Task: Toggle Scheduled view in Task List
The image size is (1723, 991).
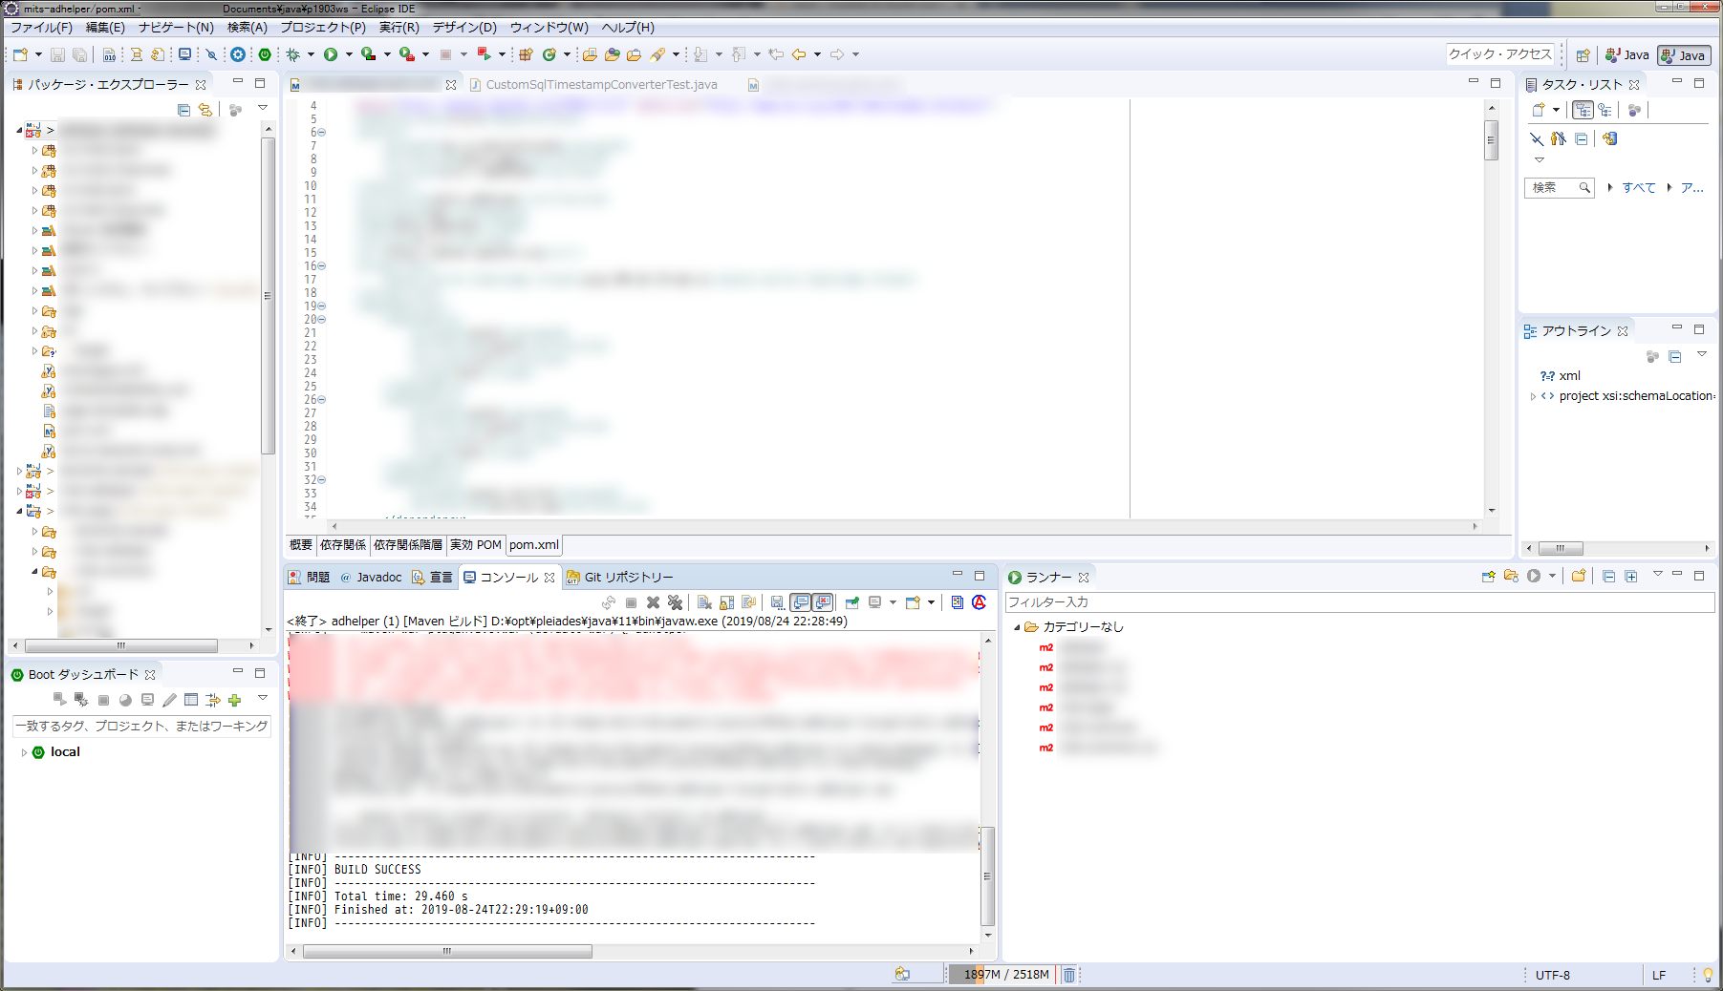Action: pyautogui.click(x=1605, y=110)
